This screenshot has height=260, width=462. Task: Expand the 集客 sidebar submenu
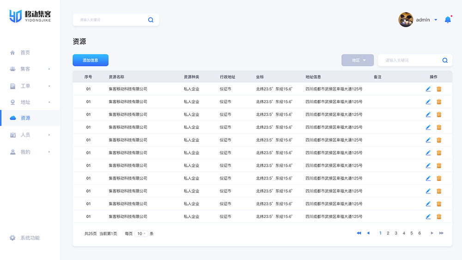[x=49, y=69]
